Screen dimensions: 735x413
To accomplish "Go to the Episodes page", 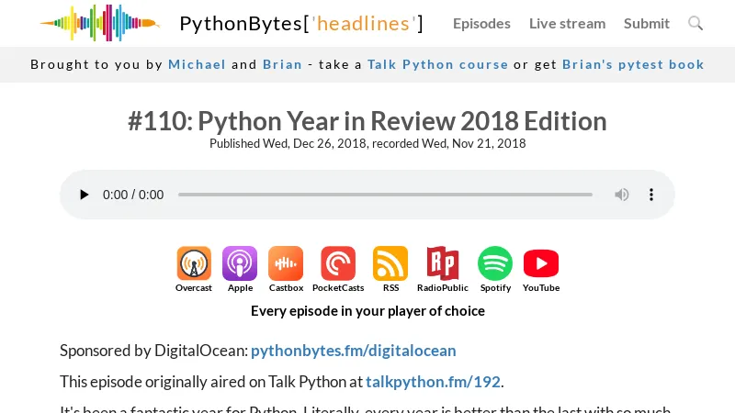I will tap(481, 23).
